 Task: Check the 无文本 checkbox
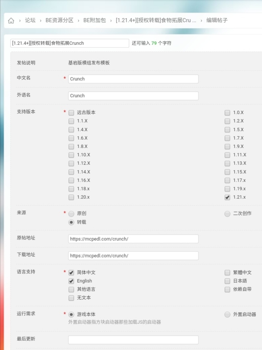point(71,298)
